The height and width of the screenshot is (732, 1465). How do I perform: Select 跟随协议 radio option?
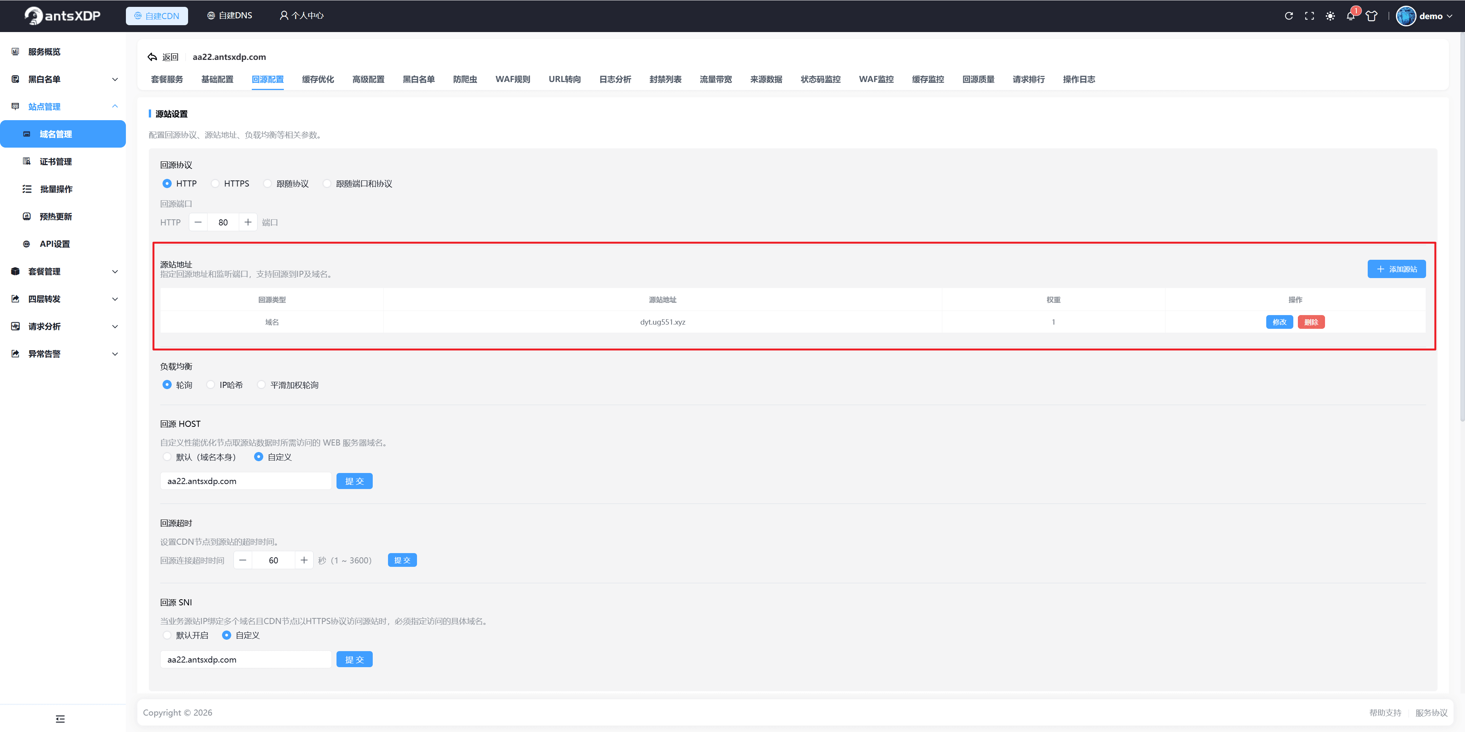286,184
